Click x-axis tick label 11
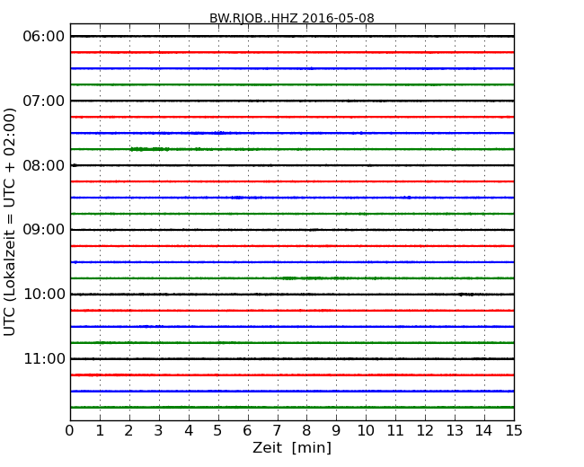 pos(395,431)
